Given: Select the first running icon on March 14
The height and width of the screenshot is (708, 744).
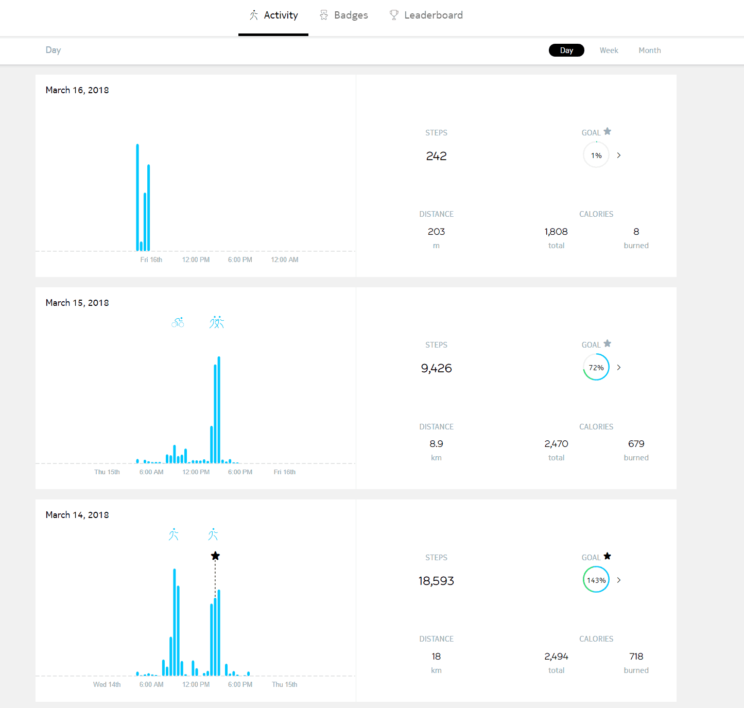Looking at the screenshot, I should (174, 534).
